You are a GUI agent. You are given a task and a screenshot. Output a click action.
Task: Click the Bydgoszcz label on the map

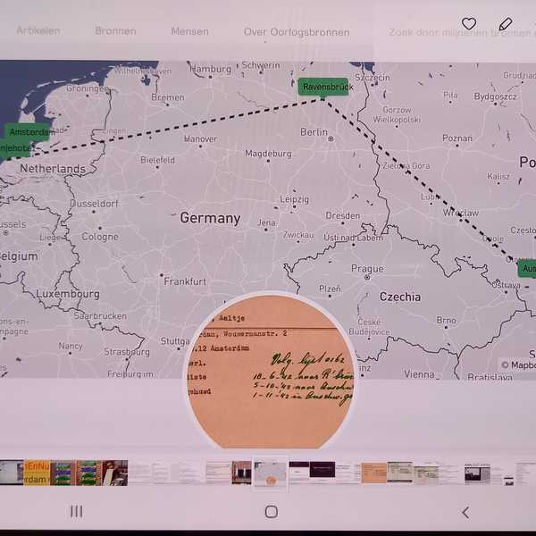coord(495,96)
